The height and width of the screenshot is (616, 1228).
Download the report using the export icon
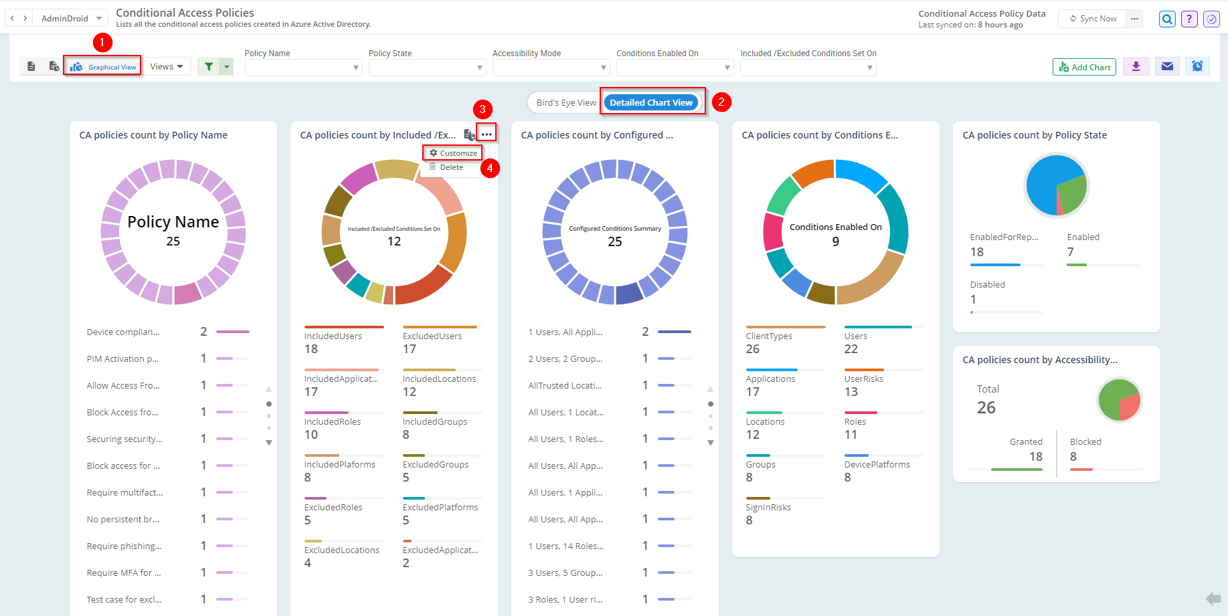[x=1136, y=66]
